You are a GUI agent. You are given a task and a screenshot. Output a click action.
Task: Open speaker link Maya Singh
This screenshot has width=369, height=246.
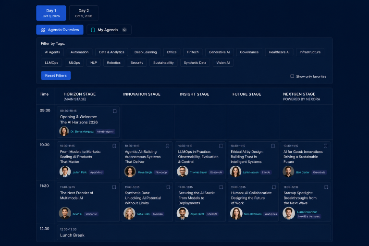click(x=145, y=172)
